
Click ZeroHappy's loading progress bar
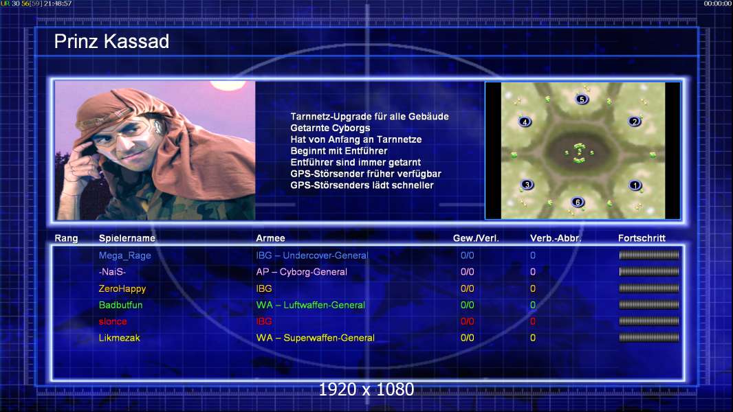[x=649, y=288]
